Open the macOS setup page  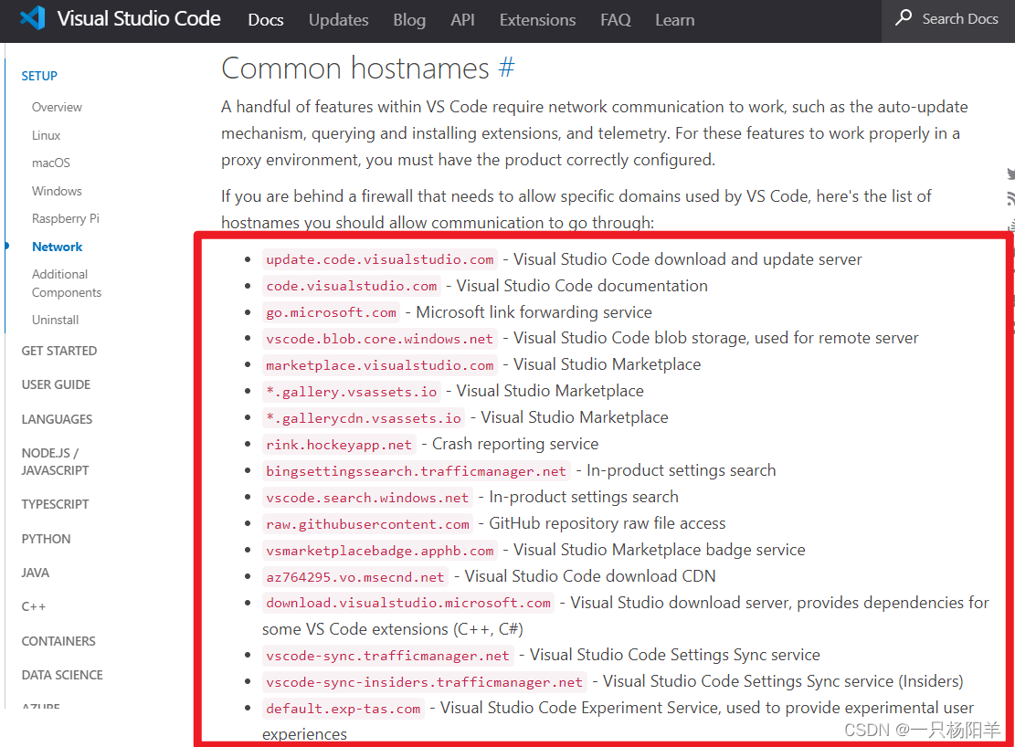click(x=51, y=163)
